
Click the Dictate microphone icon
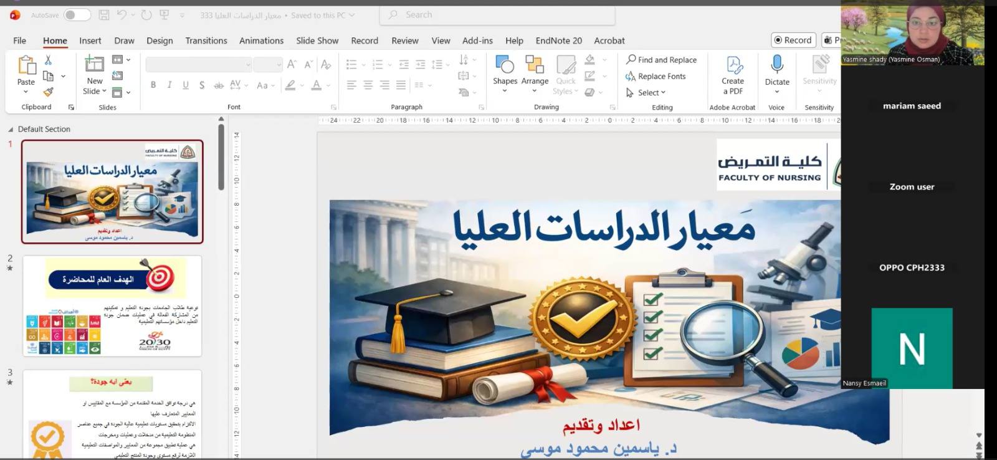(x=777, y=65)
